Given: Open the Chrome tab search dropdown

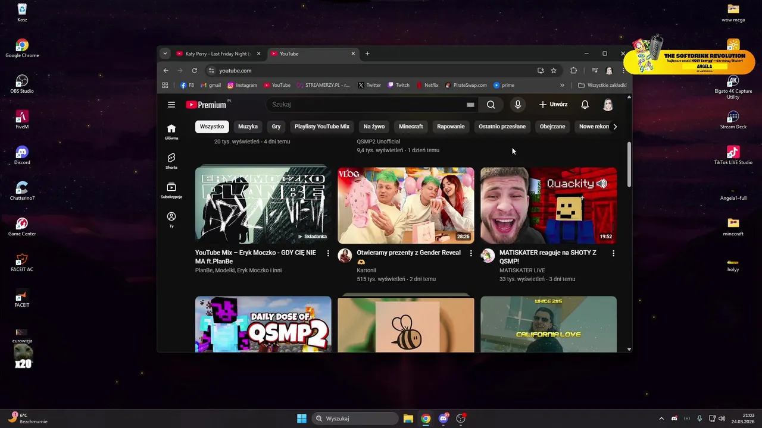Looking at the screenshot, I should click(x=165, y=53).
